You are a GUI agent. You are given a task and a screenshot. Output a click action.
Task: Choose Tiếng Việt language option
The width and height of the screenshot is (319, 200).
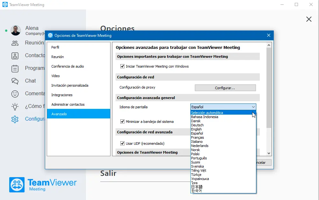[x=223, y=170]
